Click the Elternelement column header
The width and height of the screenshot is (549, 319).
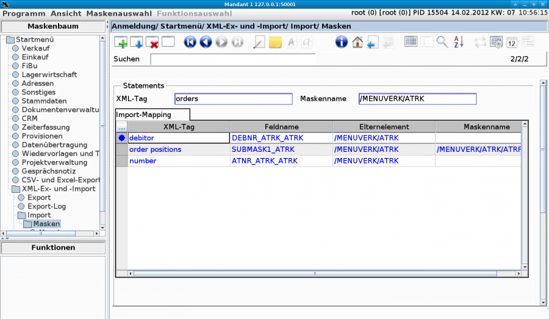click(384, 127)
